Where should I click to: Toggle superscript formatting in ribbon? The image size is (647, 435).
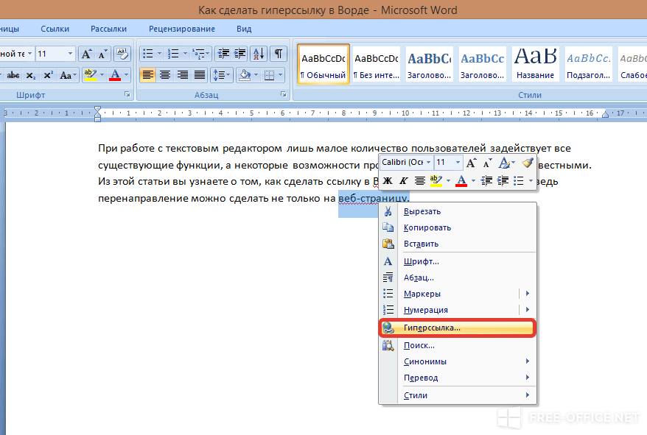pos(48,76)
